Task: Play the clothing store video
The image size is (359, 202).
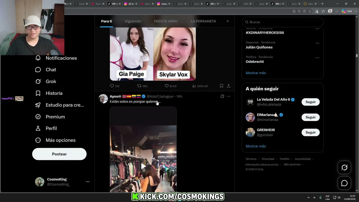Action: click(x=143, y=166)
